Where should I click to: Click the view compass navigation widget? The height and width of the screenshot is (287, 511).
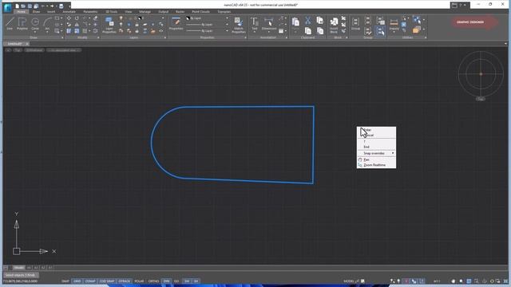click(481, 74)
